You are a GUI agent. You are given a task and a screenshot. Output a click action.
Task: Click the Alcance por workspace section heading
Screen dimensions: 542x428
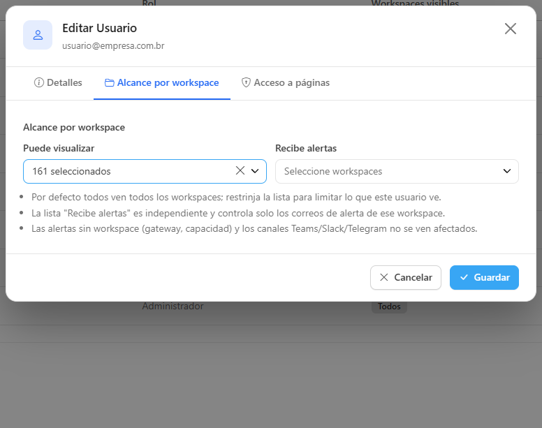(74, 128)
